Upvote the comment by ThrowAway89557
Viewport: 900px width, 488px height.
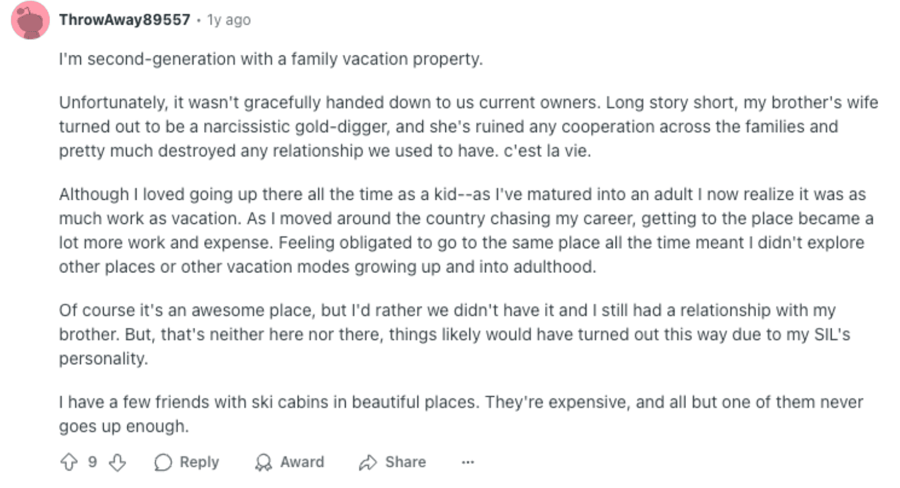click(69, 462)
